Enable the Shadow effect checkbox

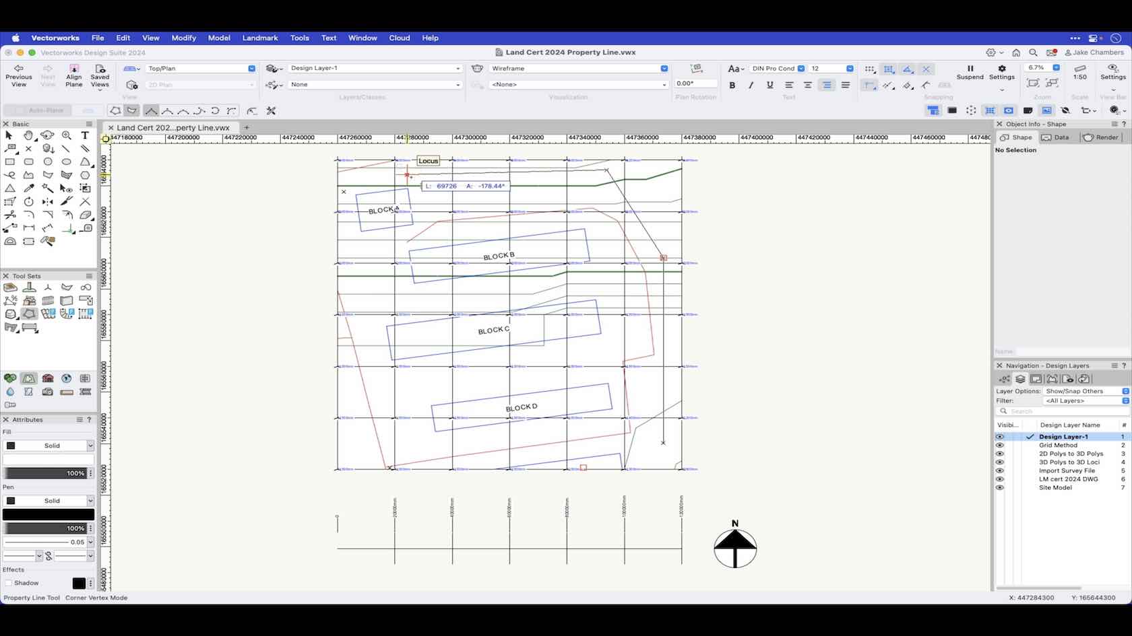click(x=9, y=583)
